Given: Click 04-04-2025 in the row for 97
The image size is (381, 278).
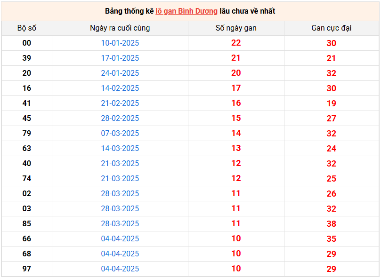Looking at the screenshot, I should (x=120, y=269).
